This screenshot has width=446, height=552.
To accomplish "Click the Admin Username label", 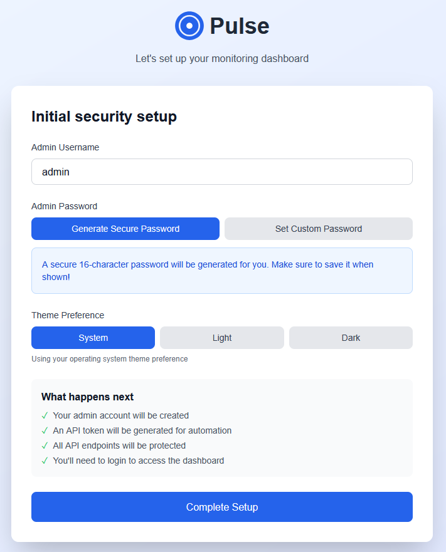I will pos(65,147).
